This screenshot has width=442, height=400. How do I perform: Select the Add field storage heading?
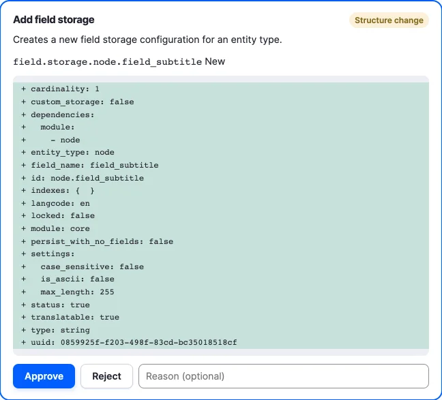54,20
